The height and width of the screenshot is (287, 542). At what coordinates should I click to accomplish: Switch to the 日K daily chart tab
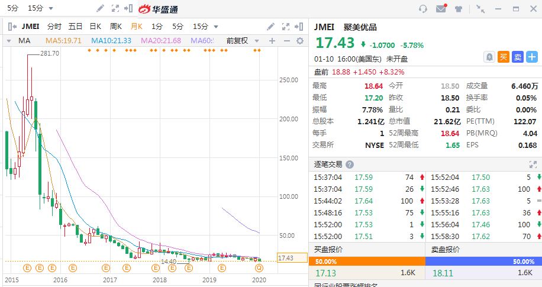[x=95, y=27]
